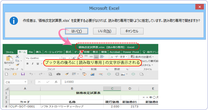Click the freeze panes window icon
The height and width of the screenshot is (110, 208).
point(74,74)
